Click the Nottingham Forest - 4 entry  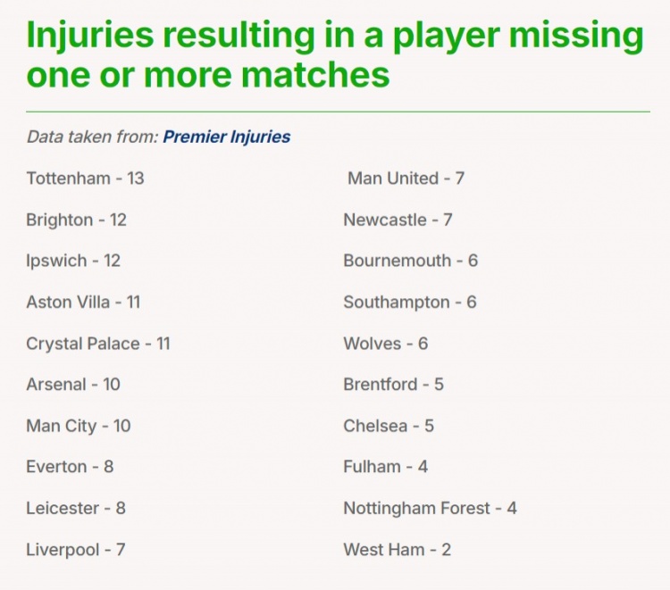[x=430, y=508]
